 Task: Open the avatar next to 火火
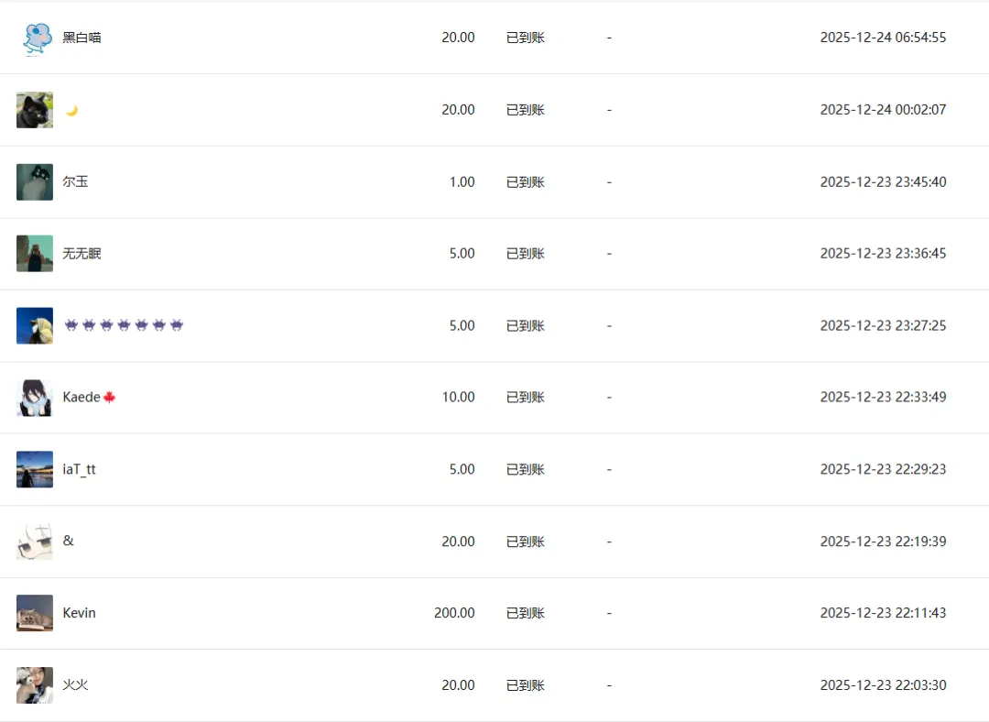pos(35,685)
